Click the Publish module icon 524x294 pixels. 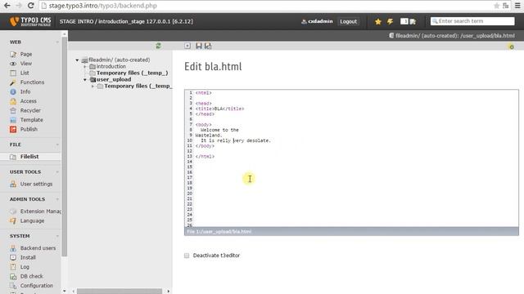(x=13, y=129)
